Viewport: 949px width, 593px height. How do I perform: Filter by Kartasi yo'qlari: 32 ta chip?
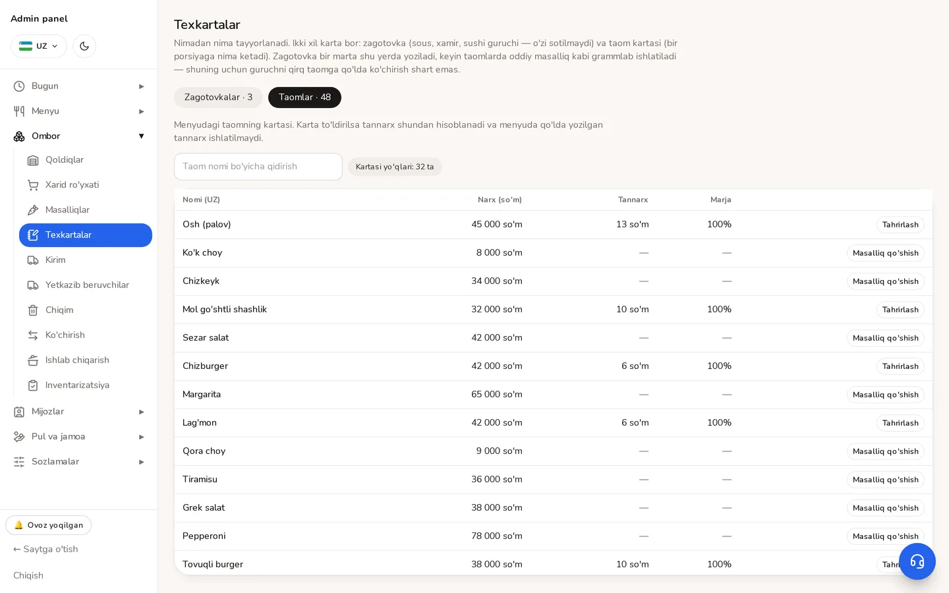tap(395, 167)
